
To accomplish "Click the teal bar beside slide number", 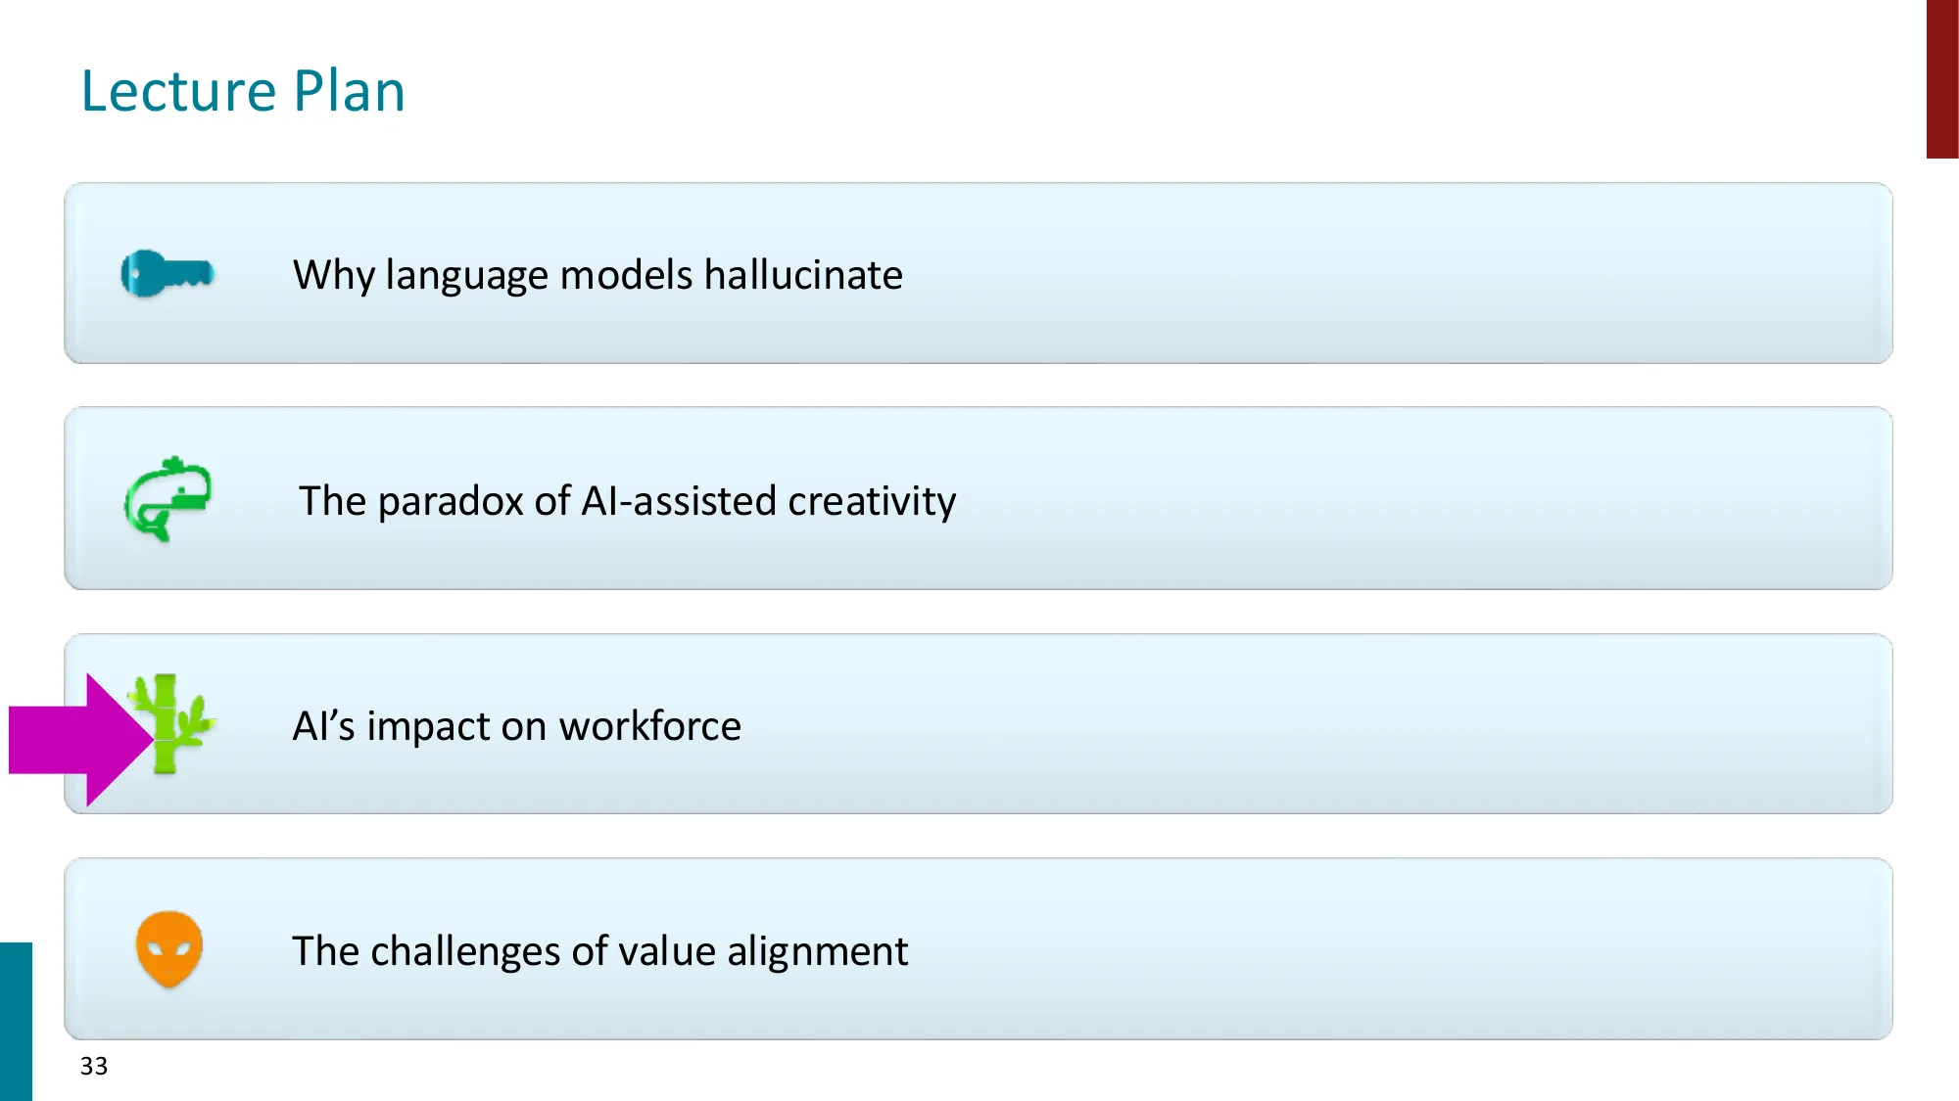I will pos(16,1021).
